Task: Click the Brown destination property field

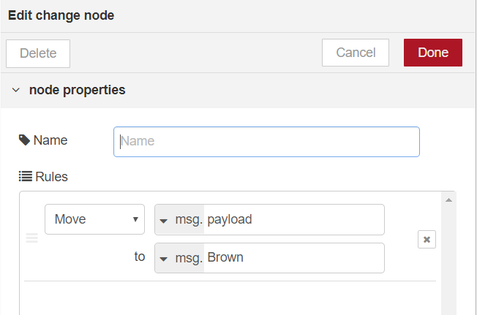Action: pos(293,258)
